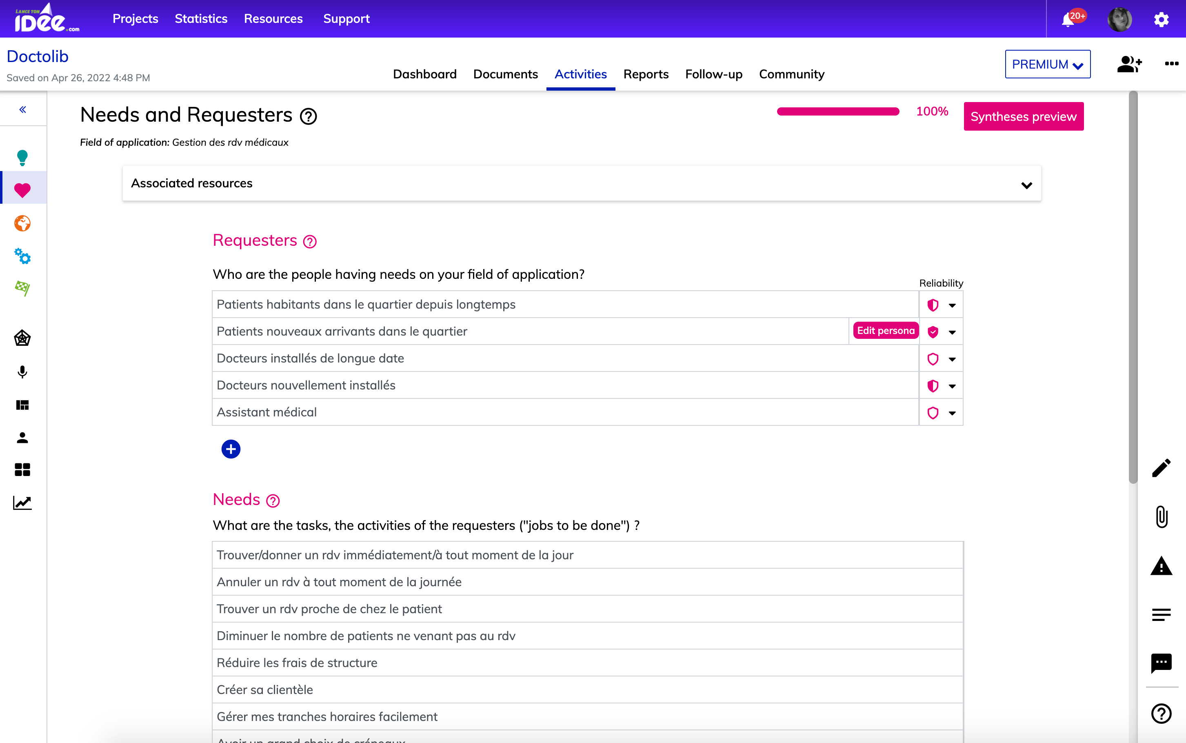Open the notifications bell
Screen dimensions: 1186x743
click(x=1068, y=20)
